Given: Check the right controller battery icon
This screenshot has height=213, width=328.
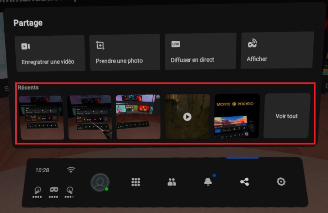Looking at the screenshot, I should [70, 191].
